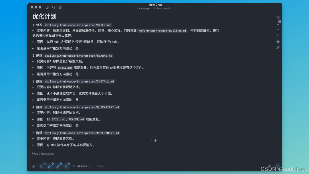
Task: Click the line 变更内容：移除重复介绍型文档。
Action: [61, 61]
